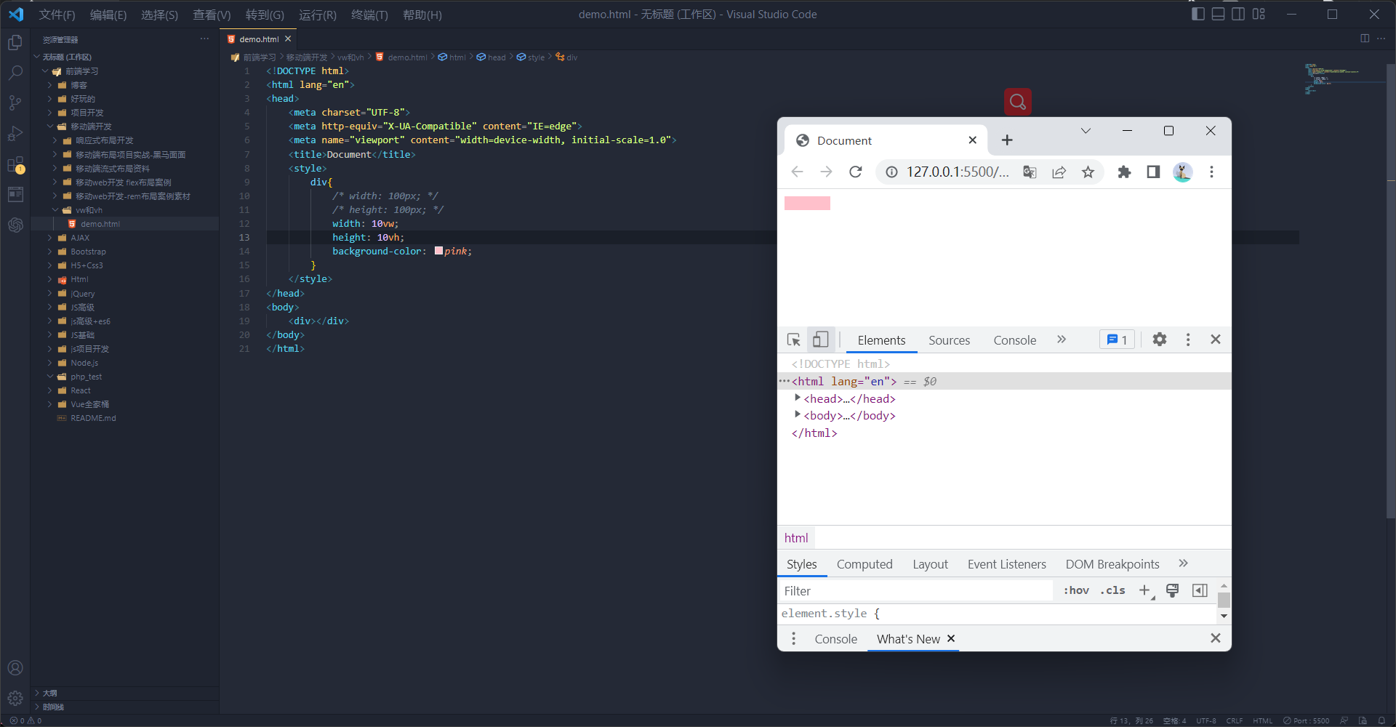The width and height of the screenshot is (1396, 727).
Task: Toggle the VS Code bottom panel
Action: [x=1219, y=14]
